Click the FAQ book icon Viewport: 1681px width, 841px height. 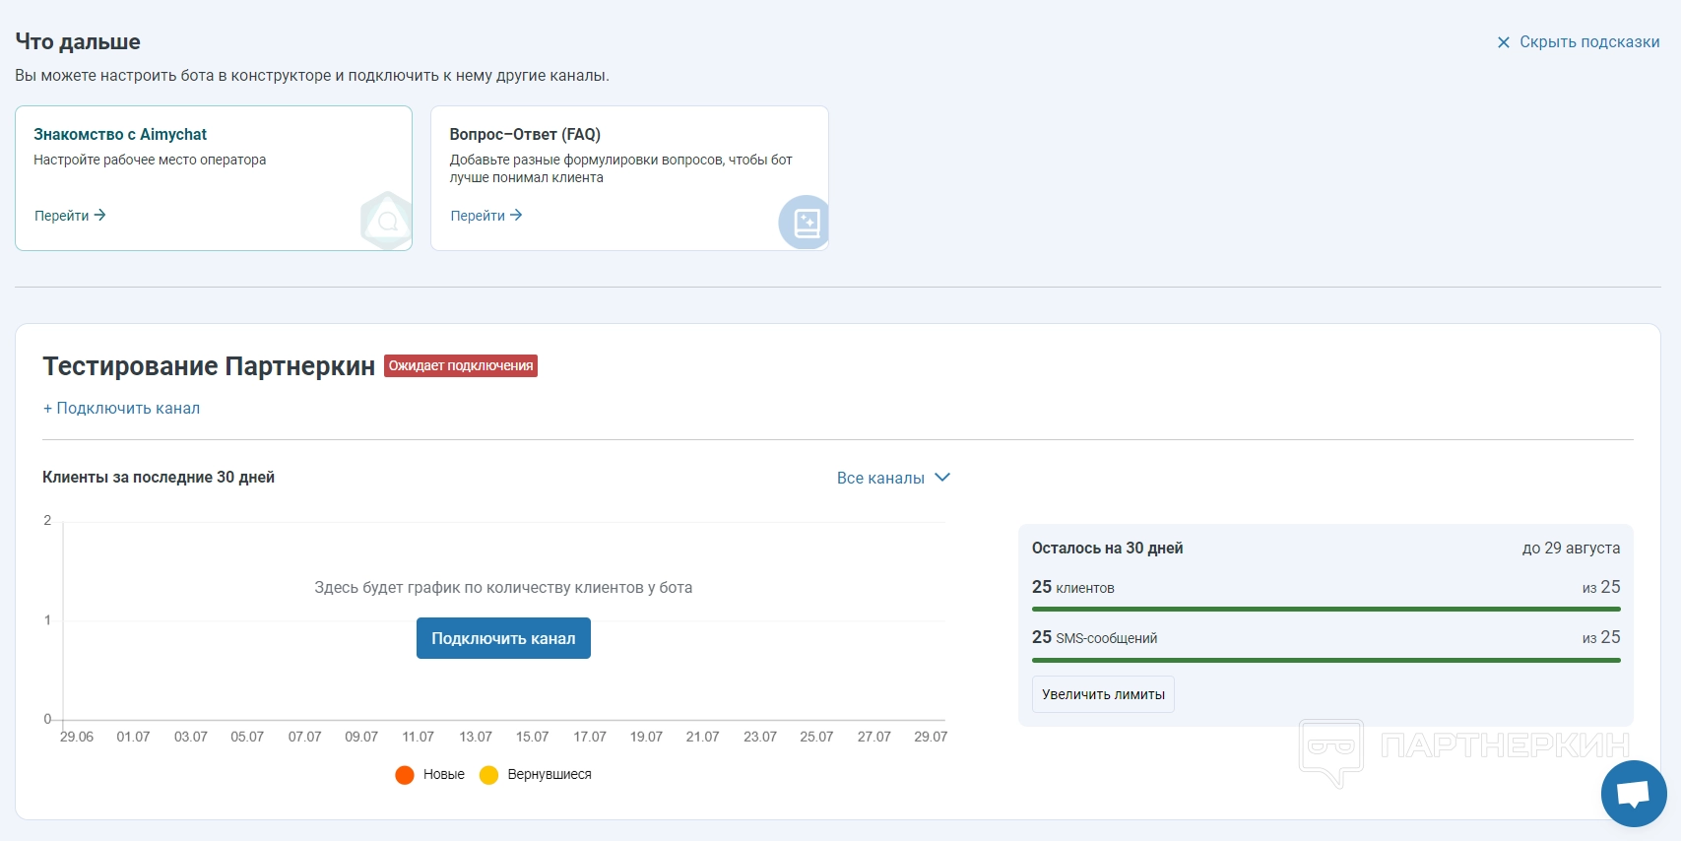[806, 223]
